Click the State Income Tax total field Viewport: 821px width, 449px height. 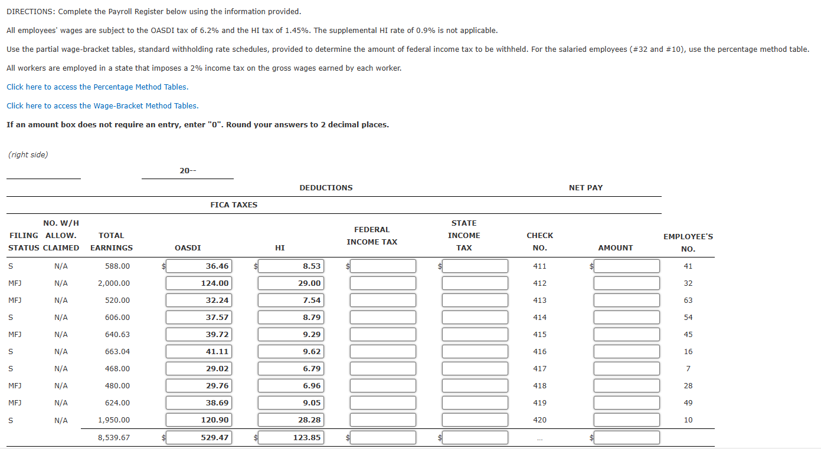475,437
